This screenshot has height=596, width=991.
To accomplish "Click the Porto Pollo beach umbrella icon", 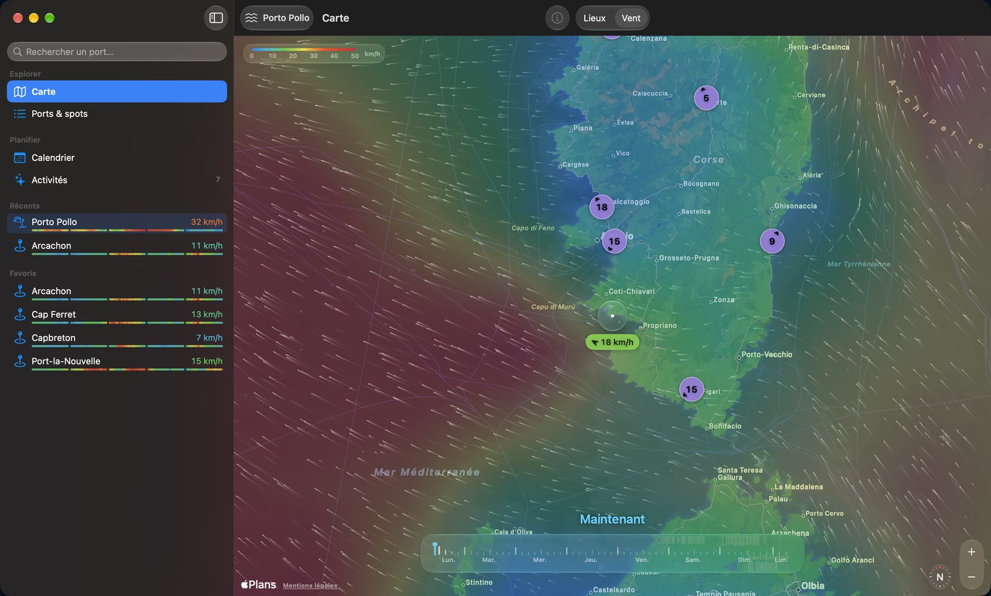I will [20, 222].
